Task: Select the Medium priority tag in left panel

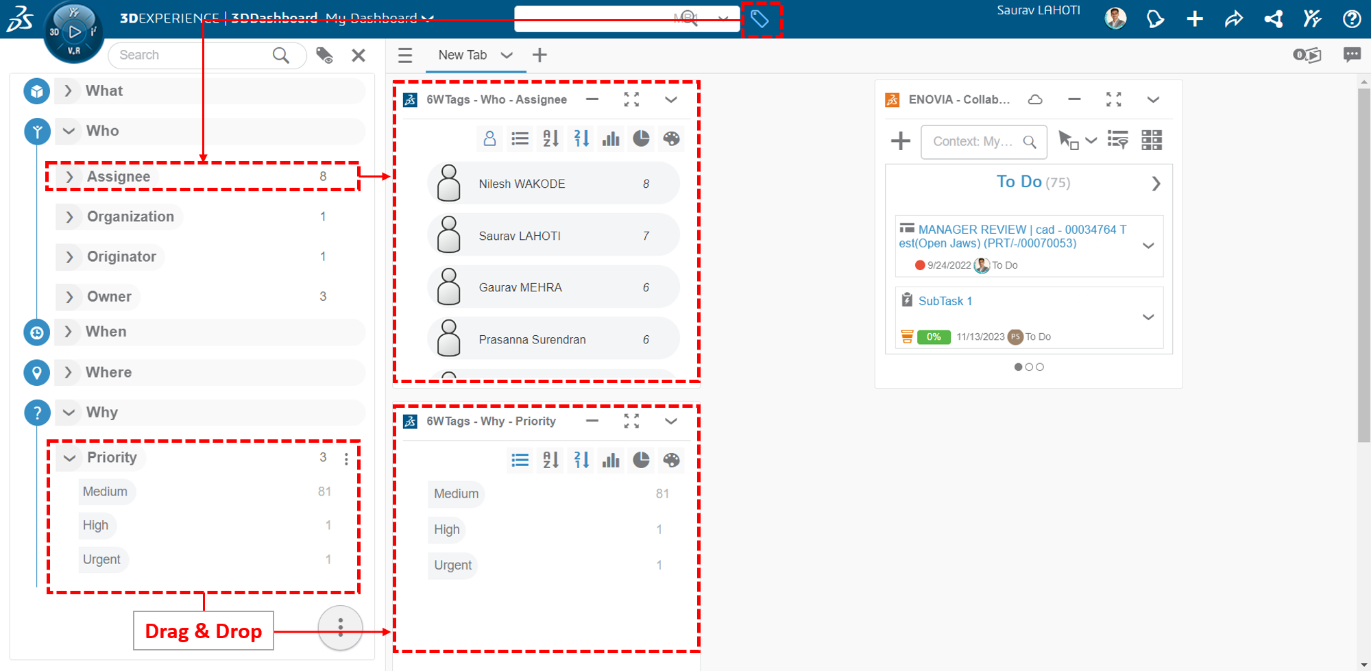Action: 105,491
